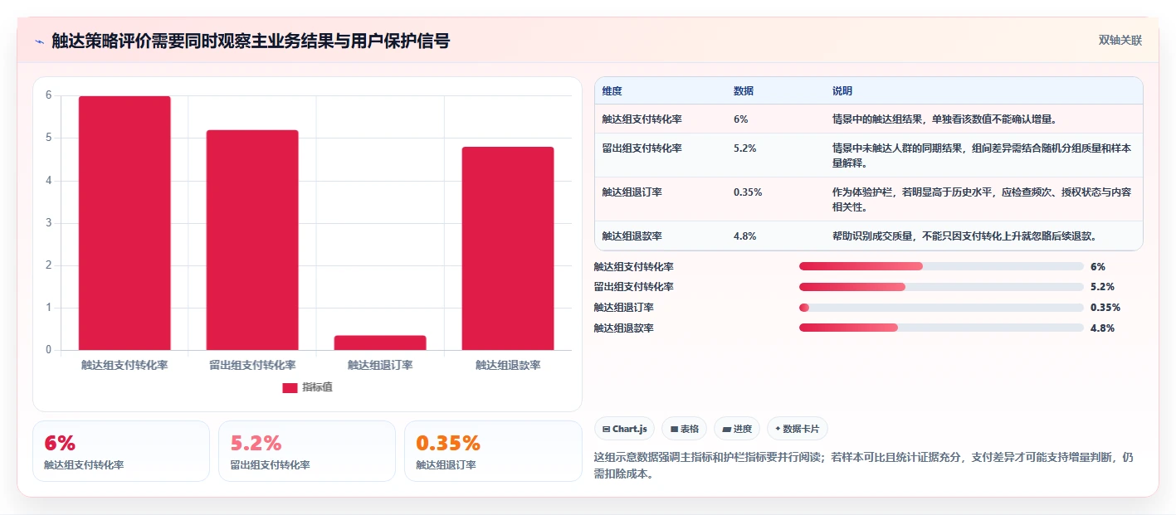The height and width of the screenshot is (515, 1176).
Task: Click the 指标值 legend label
Action: pyautogui.click(x=317, y=387)
